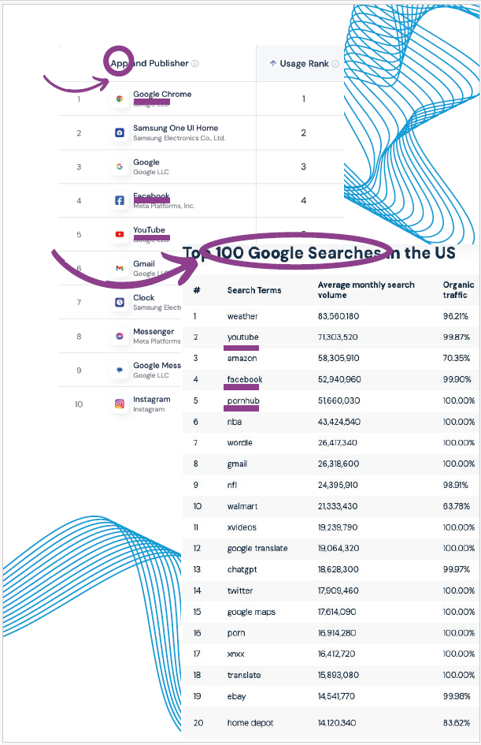Sort by Usage Rank using arrow

(273, 64)
